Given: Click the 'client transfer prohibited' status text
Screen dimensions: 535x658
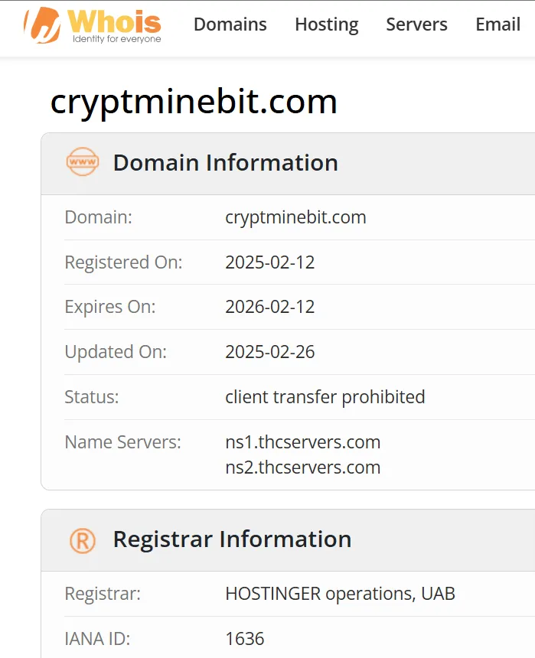Looking at the screenshot, I should 325,397.
